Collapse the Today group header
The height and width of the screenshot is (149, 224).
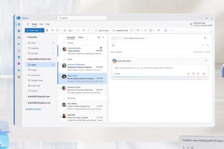point(64,59)
